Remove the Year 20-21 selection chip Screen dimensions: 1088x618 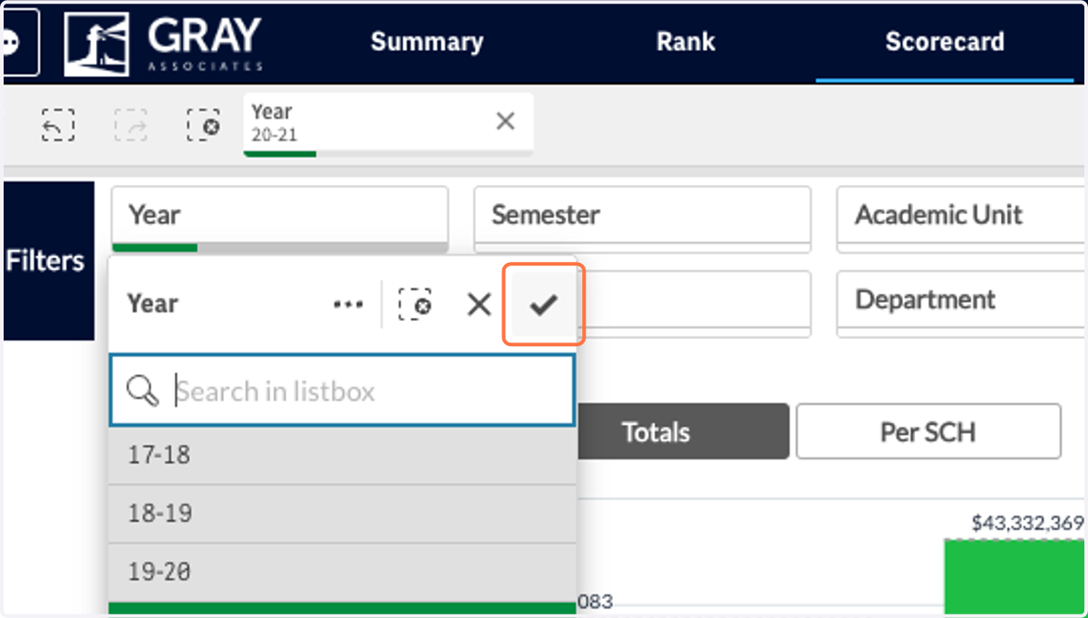506,121
